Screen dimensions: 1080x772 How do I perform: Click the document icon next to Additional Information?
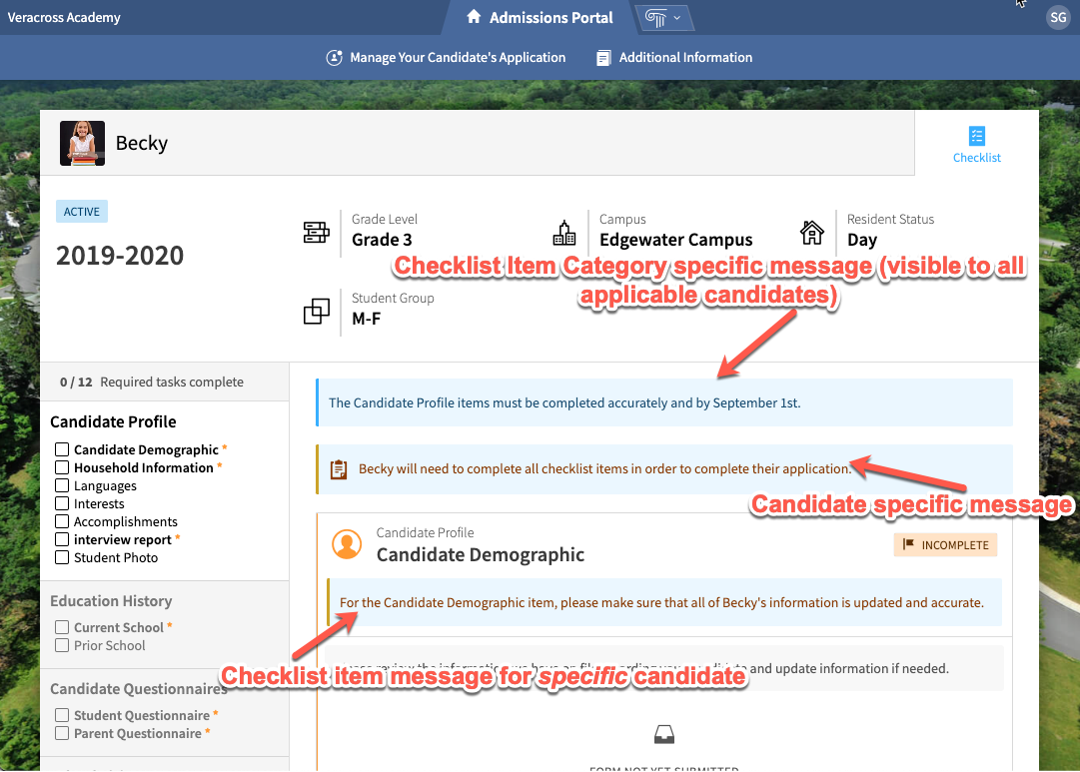click(x=602, y=57)
